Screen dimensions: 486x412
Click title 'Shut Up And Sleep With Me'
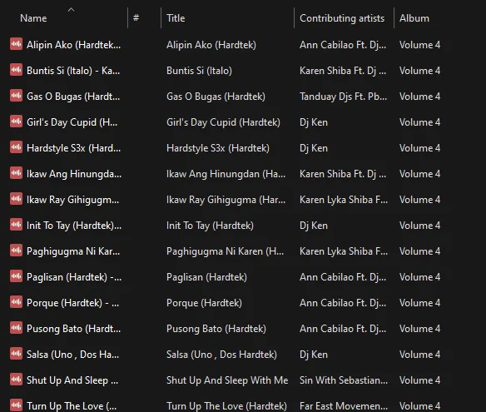click(227, 380)
